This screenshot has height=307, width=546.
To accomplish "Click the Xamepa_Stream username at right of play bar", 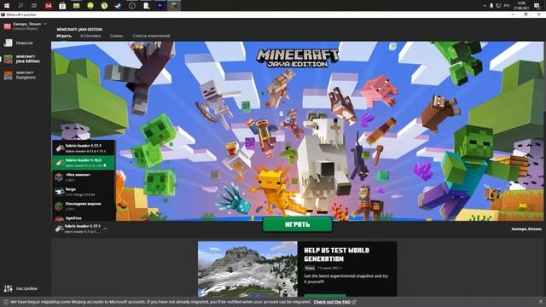I will [x=526, y=229].
